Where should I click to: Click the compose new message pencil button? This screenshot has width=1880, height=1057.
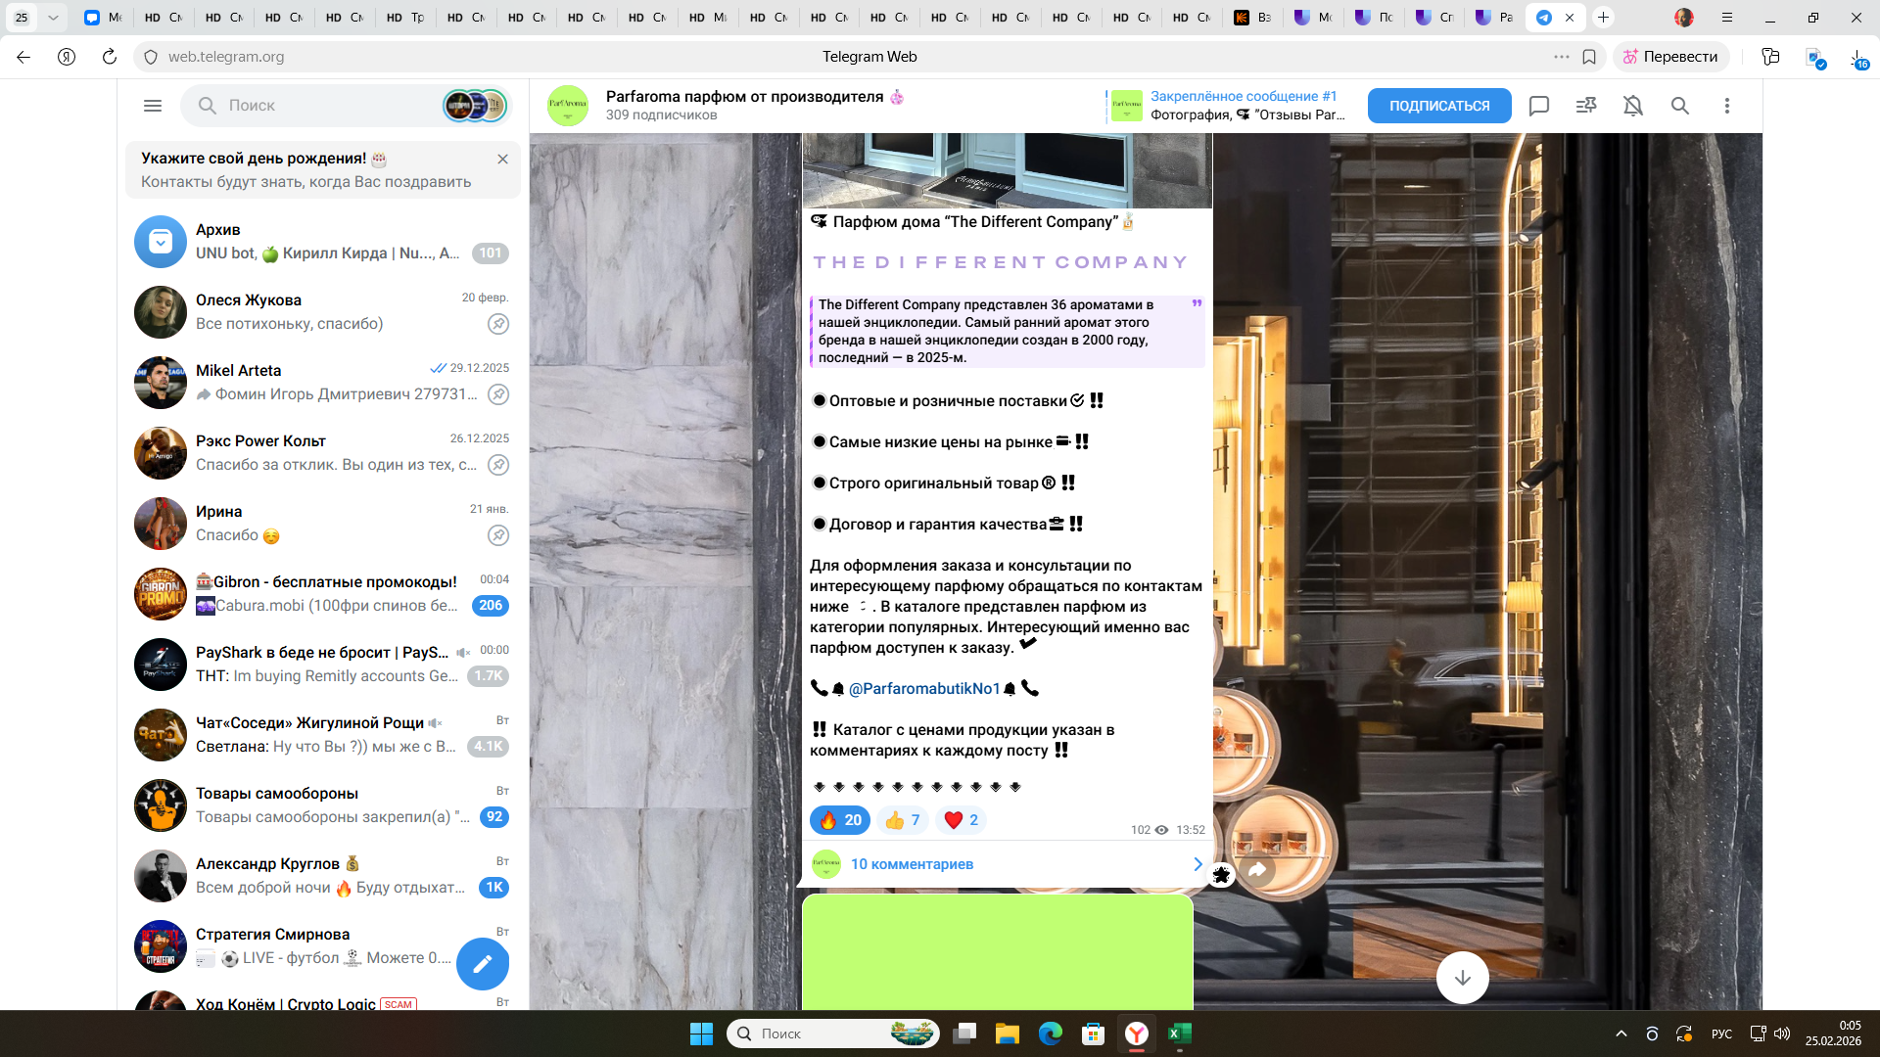tap(483, 964)
